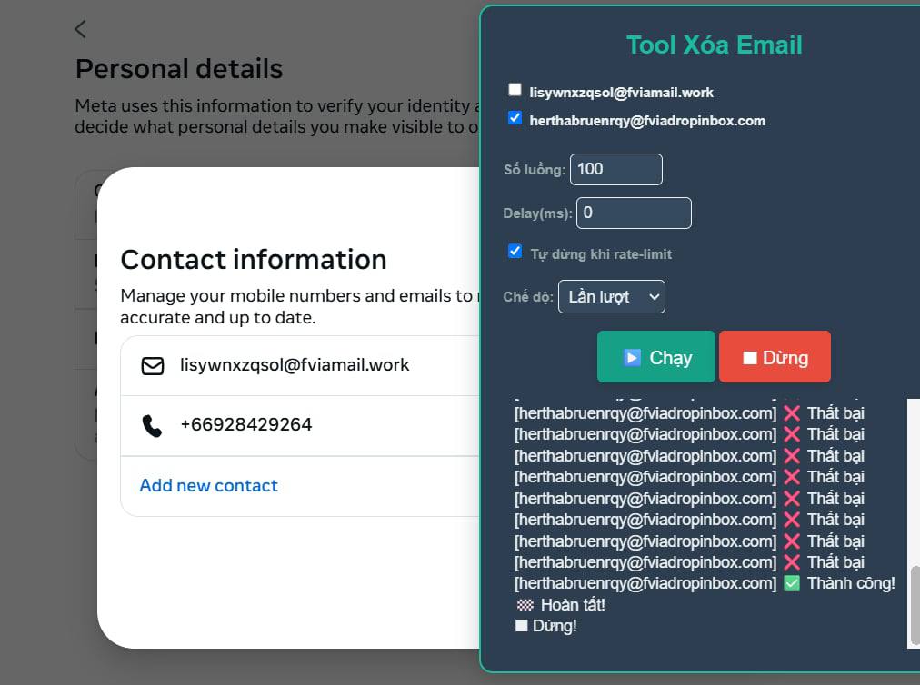Viewport: 920px width, 685px height.
Task: Click Add new contact link
Action: 208,486
